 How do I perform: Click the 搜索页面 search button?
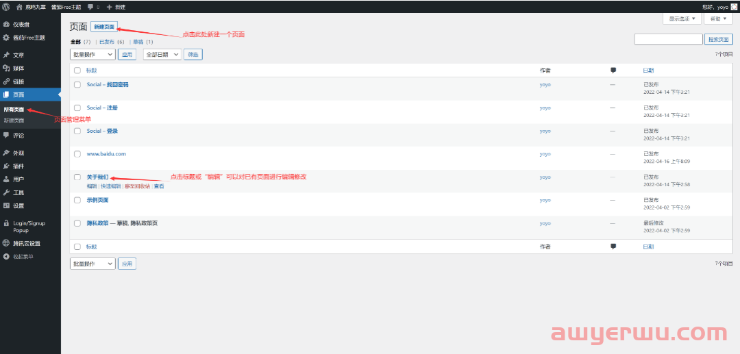[719, 40]
